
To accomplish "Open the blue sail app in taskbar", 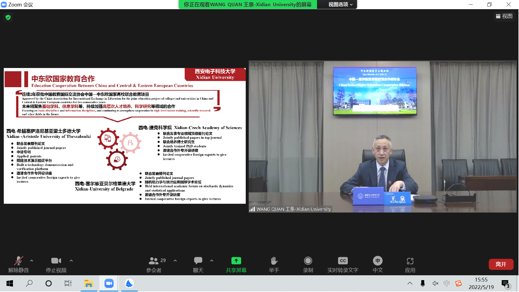I will pos(129,283).
